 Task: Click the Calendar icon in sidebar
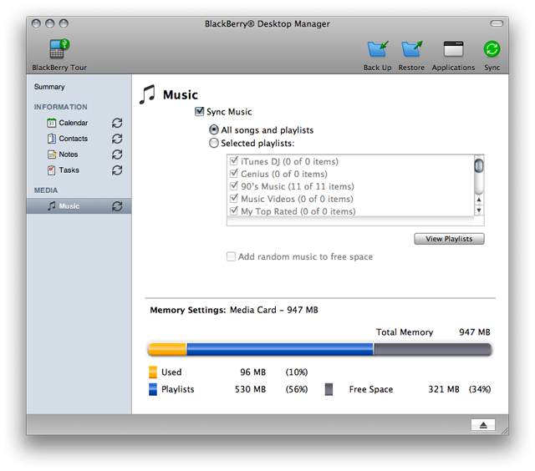tap(51, 123)
